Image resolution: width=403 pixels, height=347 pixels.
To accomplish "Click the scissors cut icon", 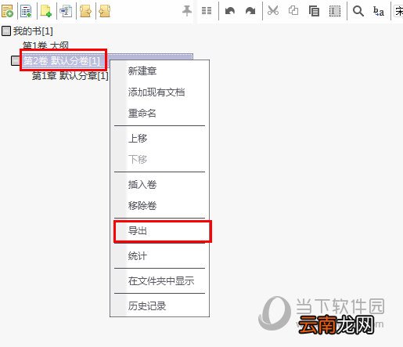I will pyautogui.click(x=273, y=11).
